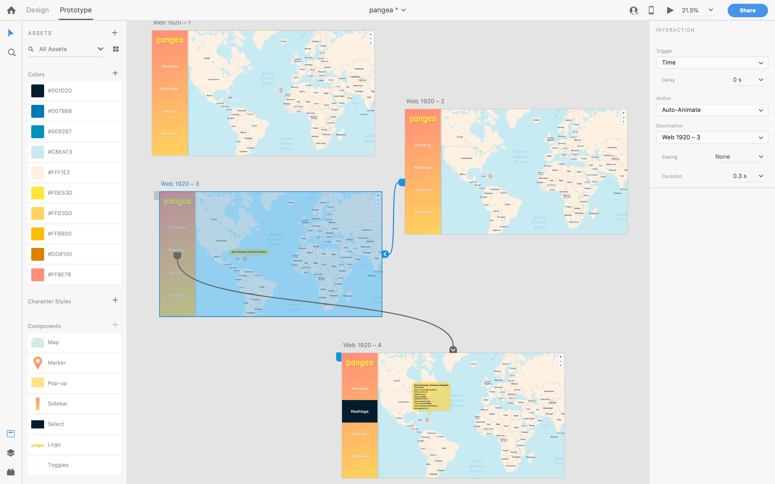Select the #FF8E7B color swatch

point(38,275)
